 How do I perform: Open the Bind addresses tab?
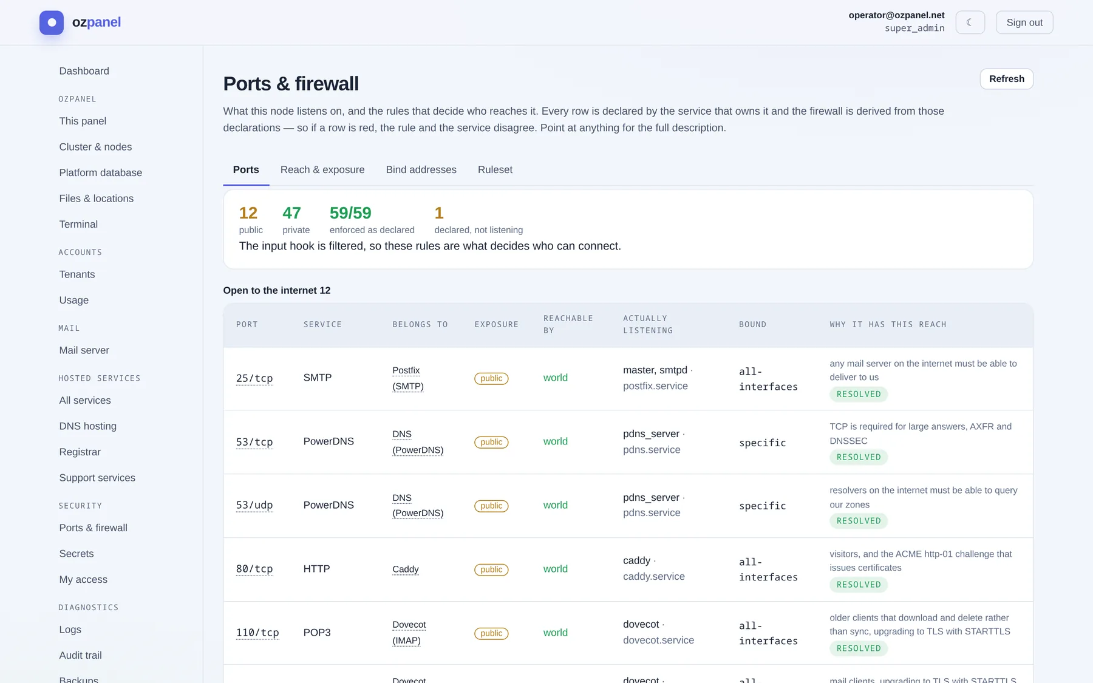pos(421,170)
